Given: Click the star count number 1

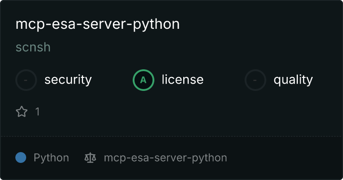Looking at the screenshot, I should pos(37,112).
